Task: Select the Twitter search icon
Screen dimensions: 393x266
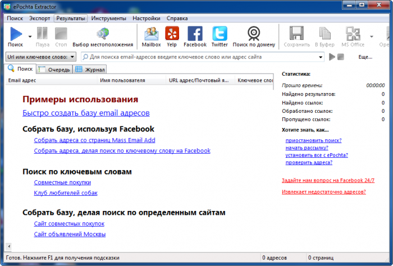Action: click(220, 35)
